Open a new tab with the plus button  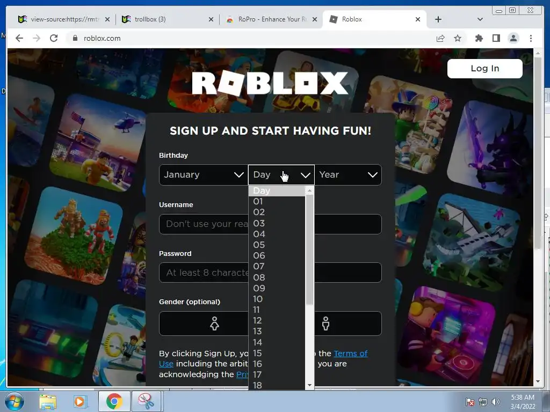click(x=438, y=19)
